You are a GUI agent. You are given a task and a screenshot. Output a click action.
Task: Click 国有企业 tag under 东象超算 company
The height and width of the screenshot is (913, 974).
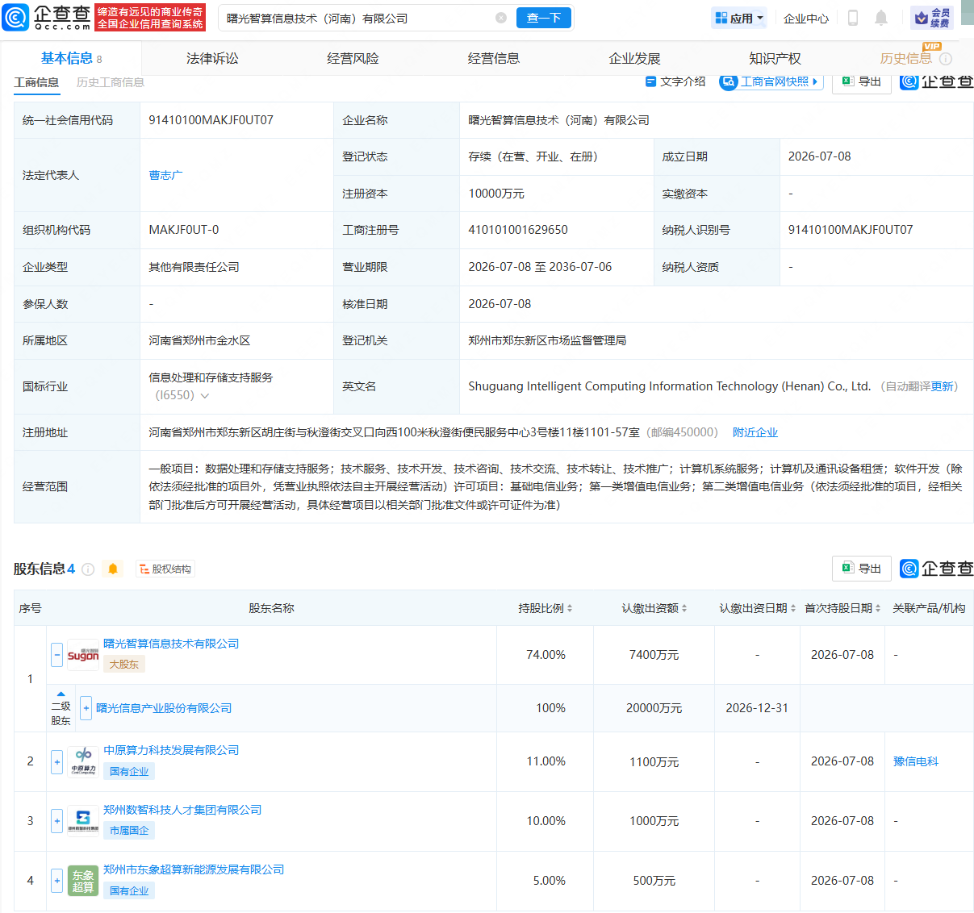pyautogui.click(x=129, y=890)
